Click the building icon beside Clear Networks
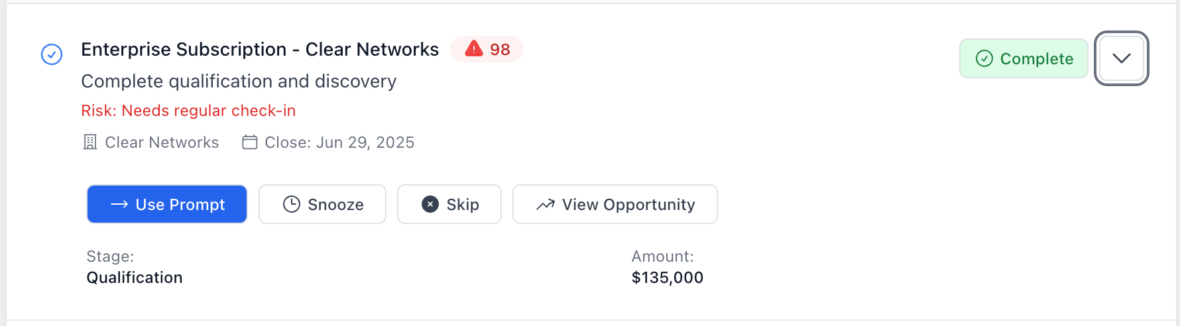 tap(90, 142)
